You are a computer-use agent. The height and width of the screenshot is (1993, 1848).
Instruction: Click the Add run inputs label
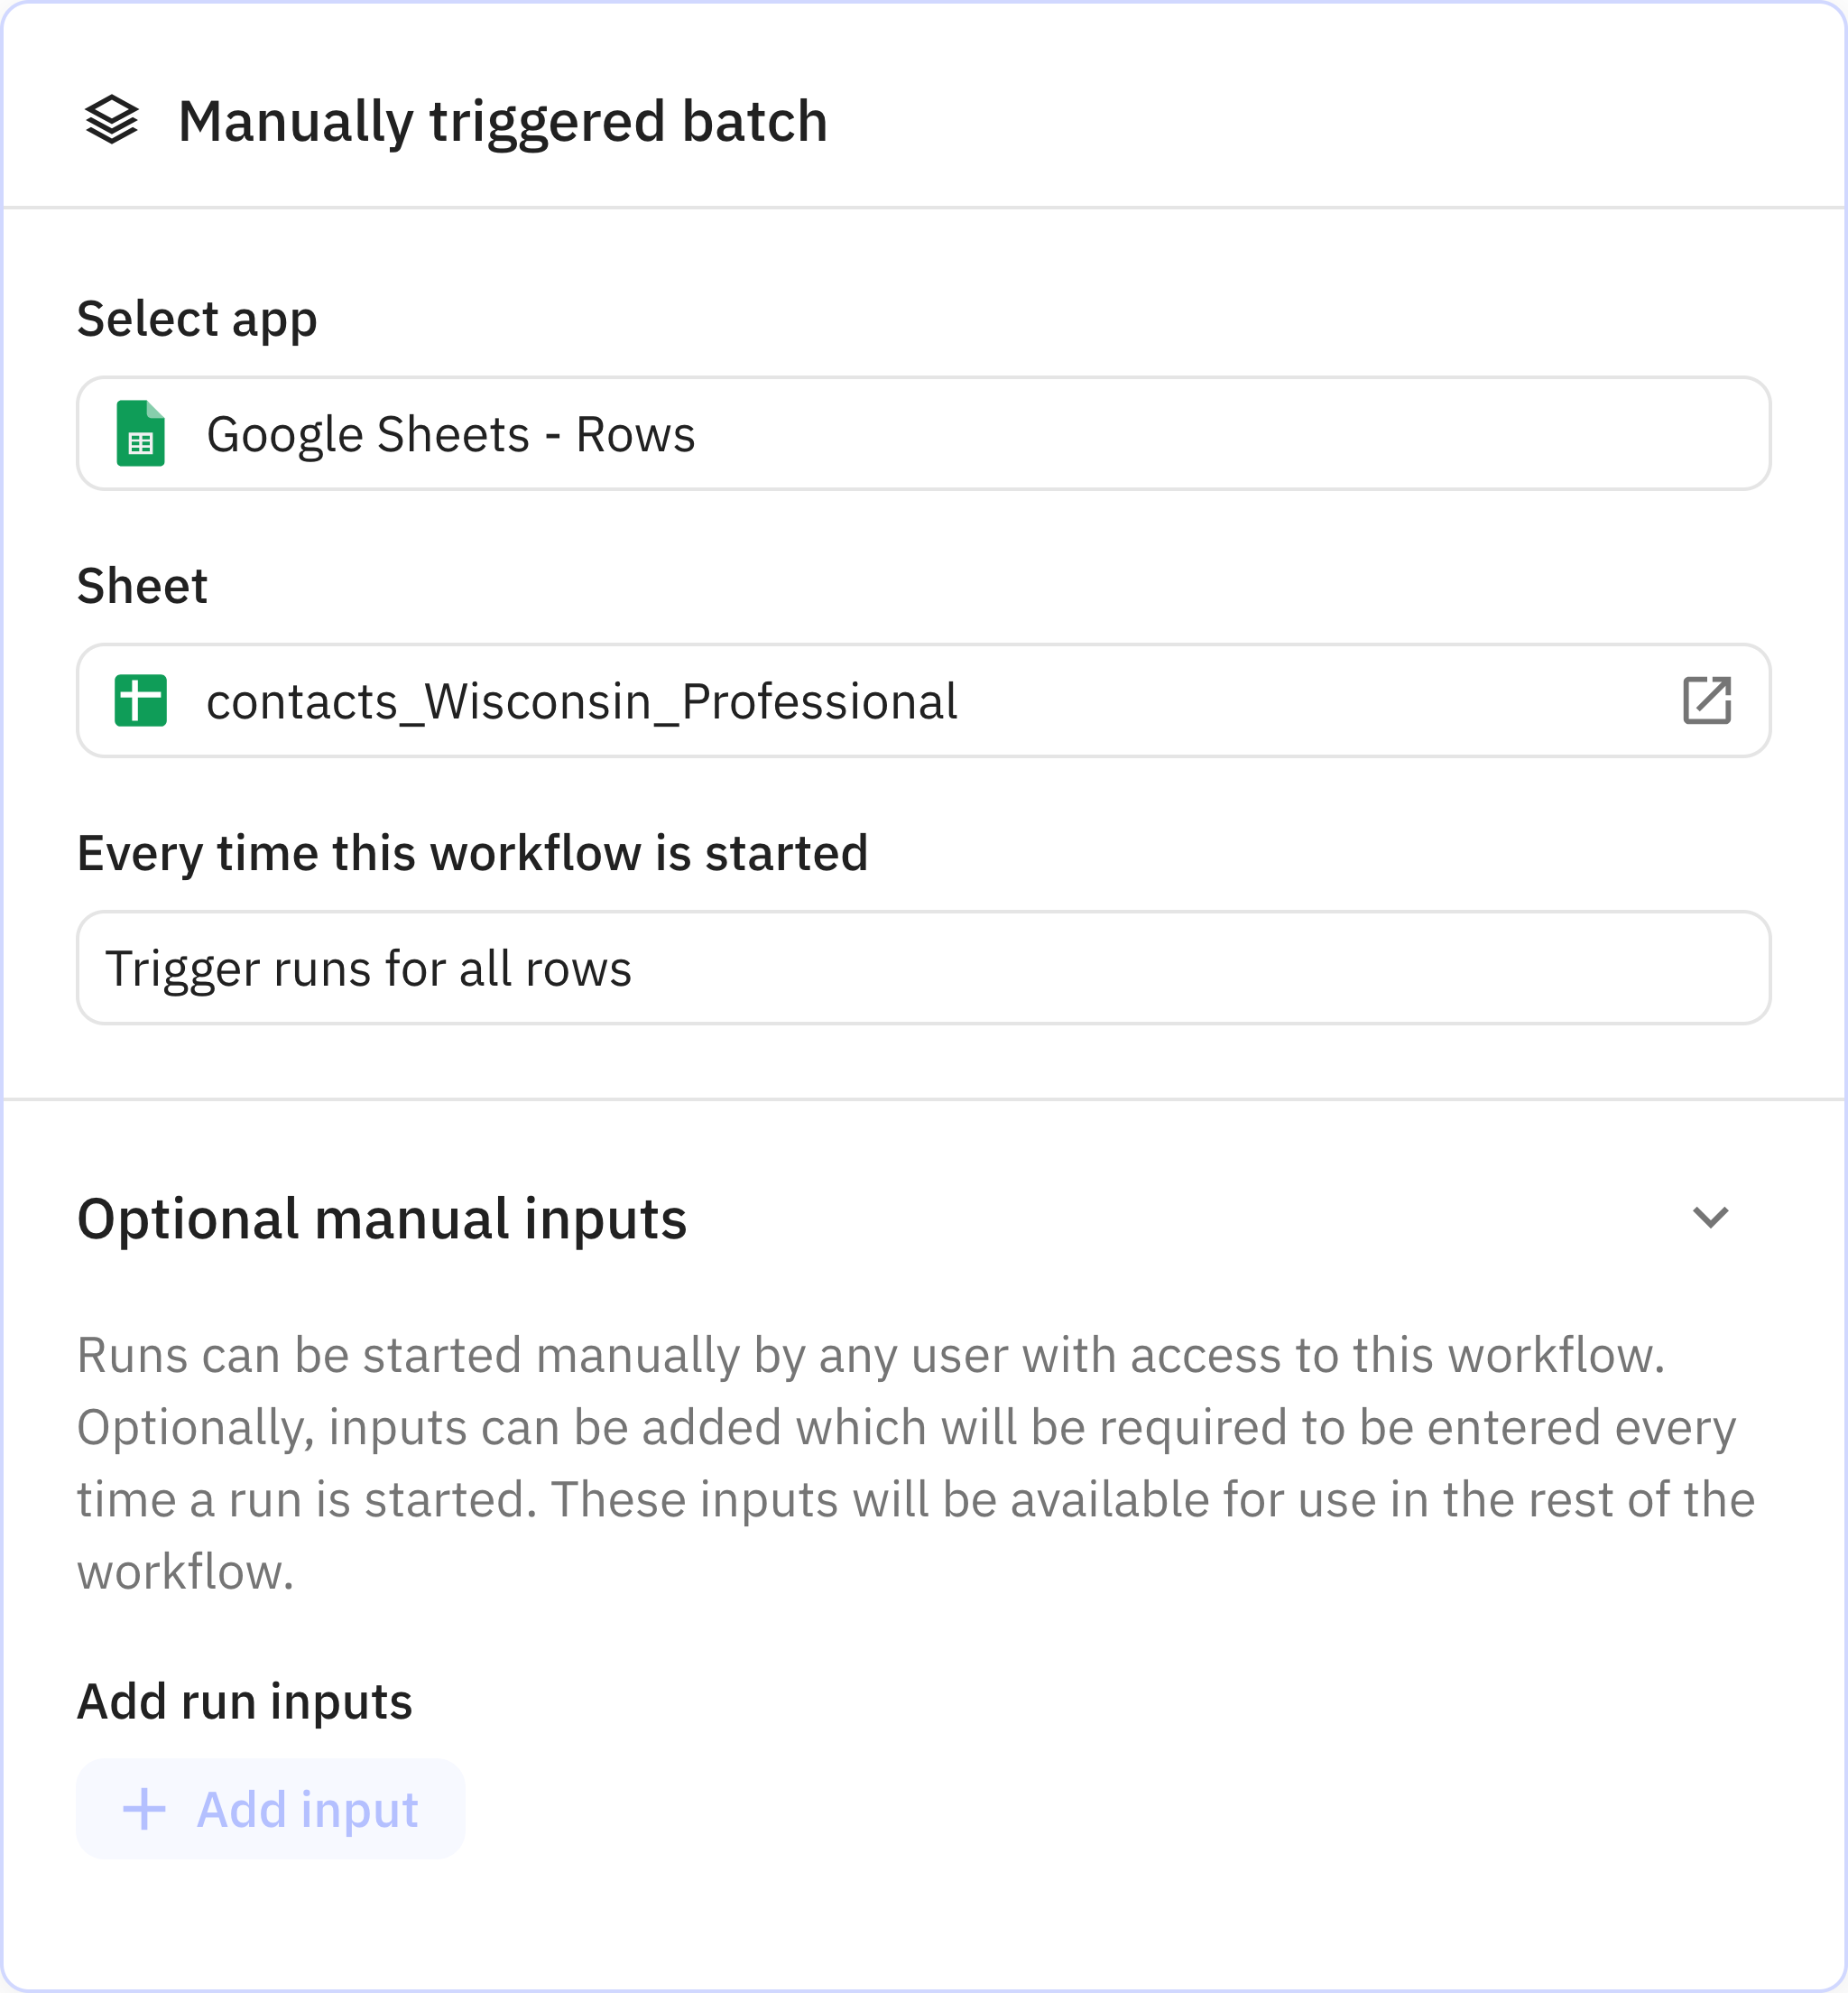244,1701
